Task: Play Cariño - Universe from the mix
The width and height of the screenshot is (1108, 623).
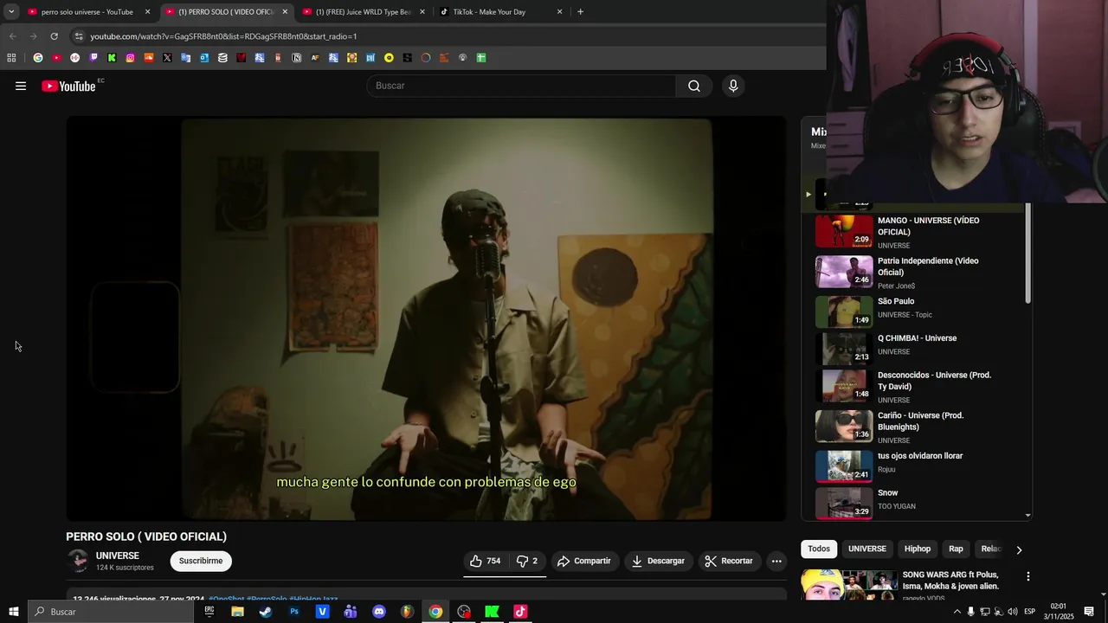Action: (918, 427)
